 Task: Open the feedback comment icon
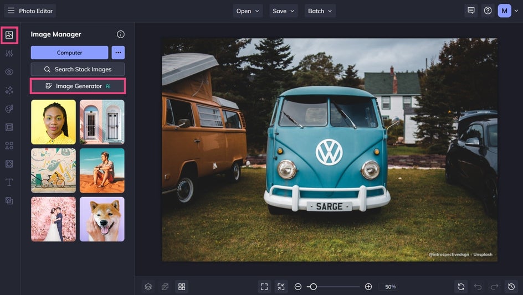pyautogui.click(x=471, y=11)
